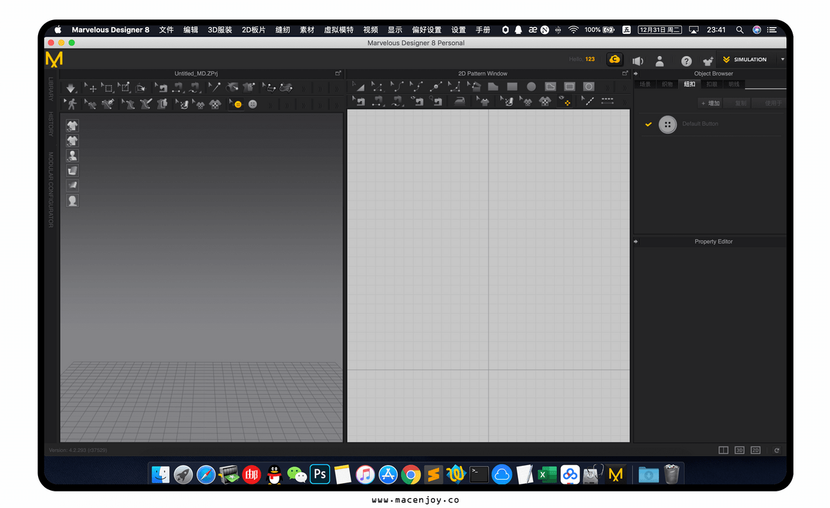
Task: Expand the LIBRARY side panel
Action: pyautogui.click(x=50, y=88)
